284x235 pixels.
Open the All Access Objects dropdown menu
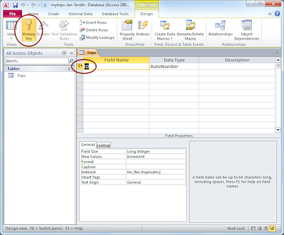[x=64, y=53]
